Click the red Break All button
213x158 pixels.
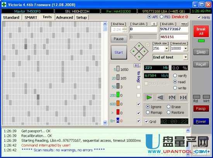(201, 31)
